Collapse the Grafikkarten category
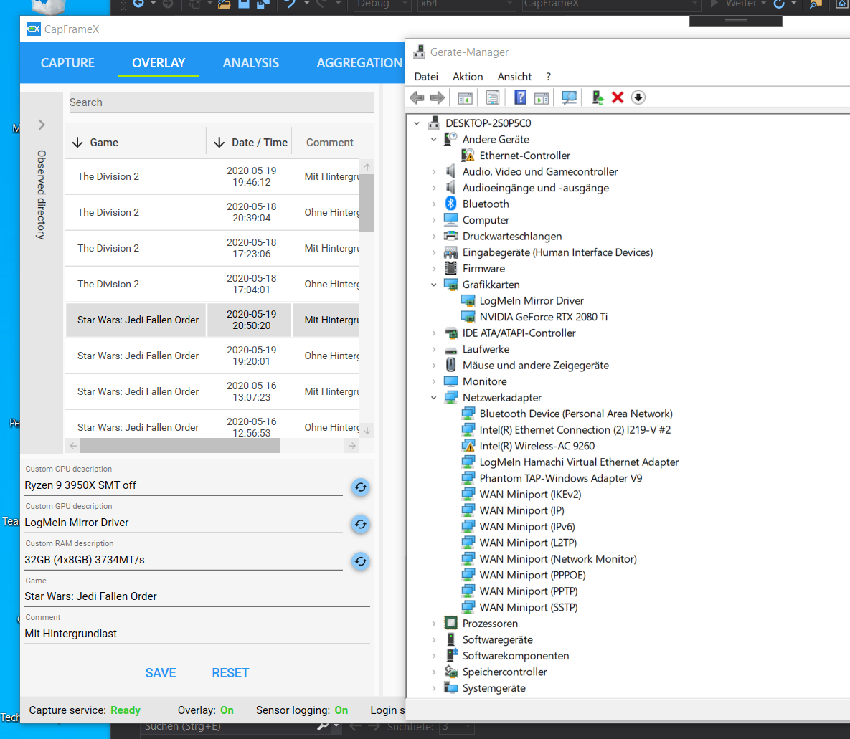 click(x=434, y=285)
